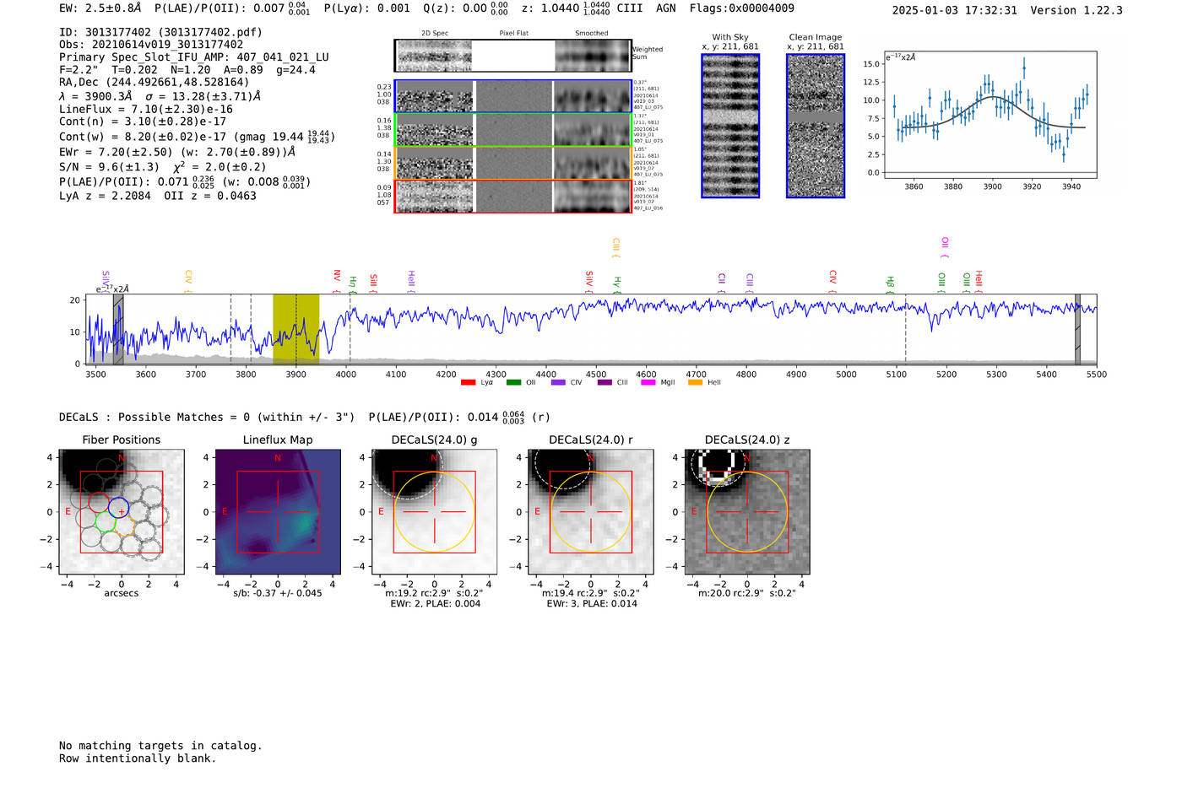
Task: Click the 'EWr: 2. PLAE: 0.004' caption
Action: (x=435, y=603)
